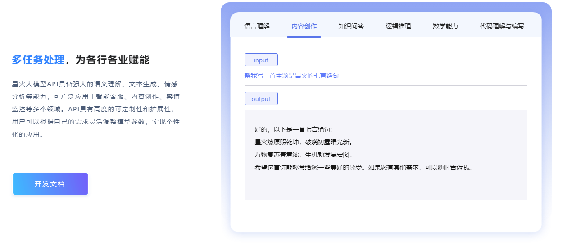572x243 pixels.
Task: Switch to the 语言理解 tab
Action: click(257, 26)
